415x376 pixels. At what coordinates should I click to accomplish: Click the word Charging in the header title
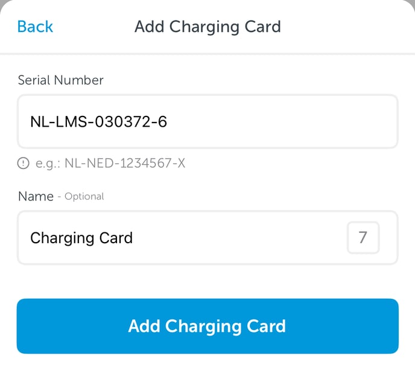204,27
